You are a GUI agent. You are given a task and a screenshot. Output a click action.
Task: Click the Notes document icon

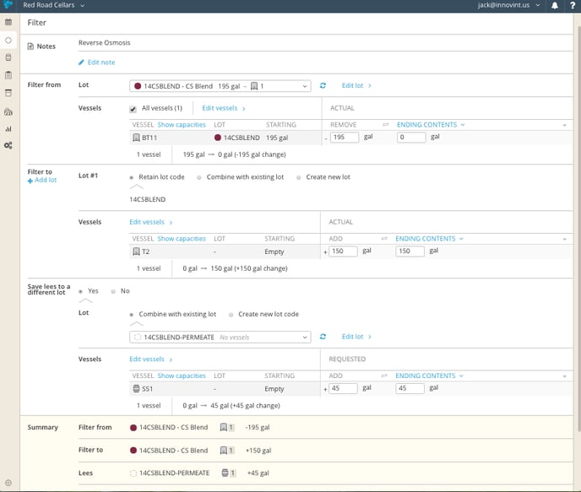point(30,46)
